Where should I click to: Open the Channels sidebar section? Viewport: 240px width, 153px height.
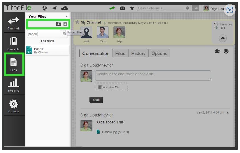14,23
